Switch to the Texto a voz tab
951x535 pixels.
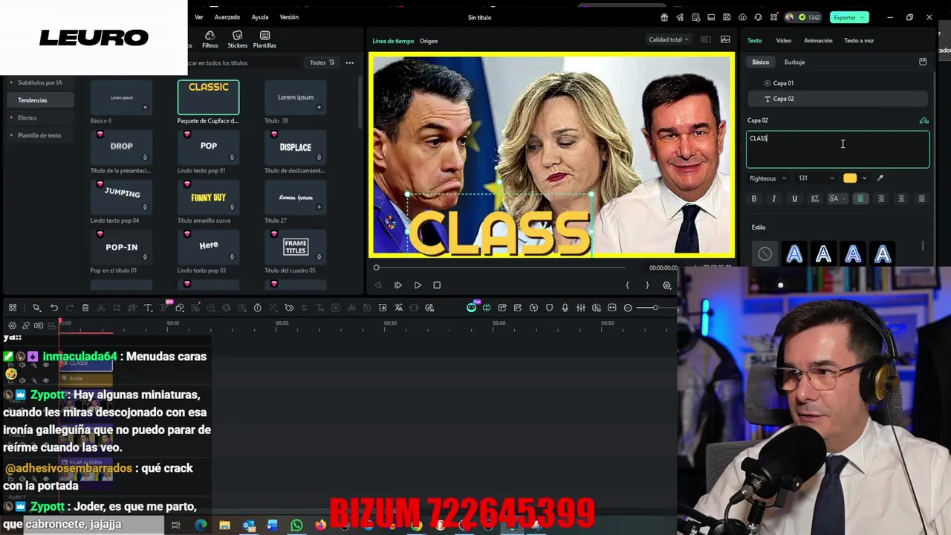tap(859, 40)
